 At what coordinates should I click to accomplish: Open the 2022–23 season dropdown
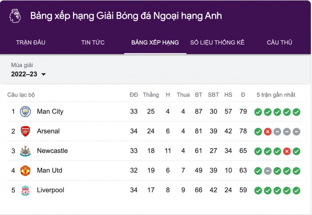coord(28,74)
